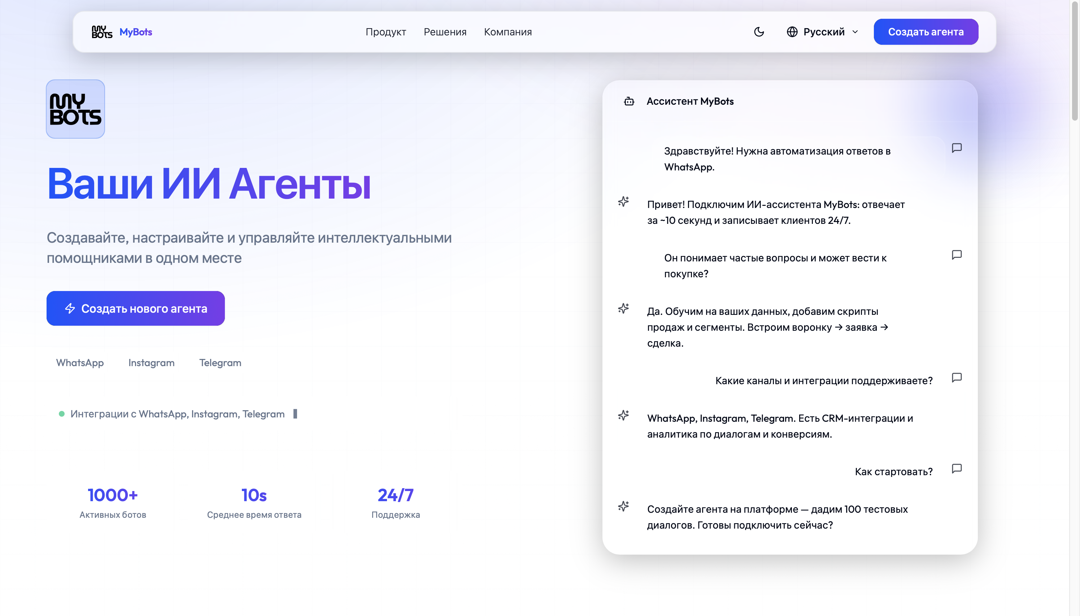Click the speech bubble icon beside Как стартовать?
1080x616 pixels.
(x=957, y=468)
